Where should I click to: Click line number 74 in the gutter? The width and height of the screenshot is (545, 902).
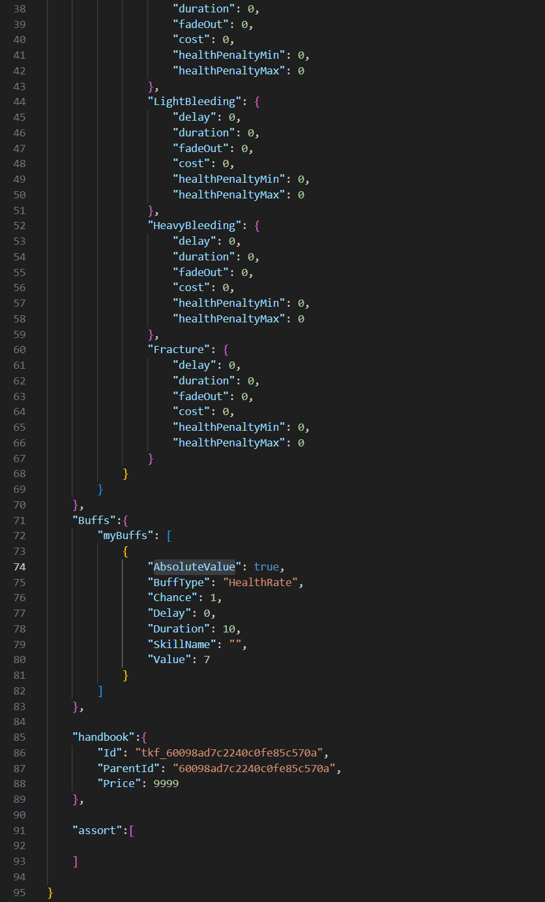[x=19, y=567]
